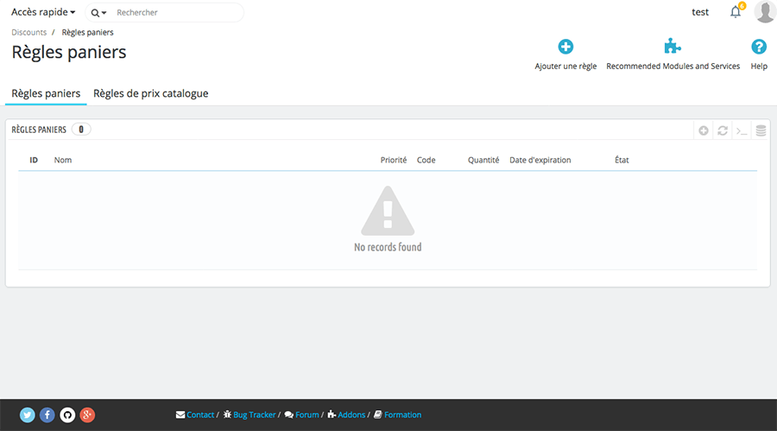Open Recommended Modules and Services puzzle icon
Viewport: 777px width, 431px height.
pos(673,48)
